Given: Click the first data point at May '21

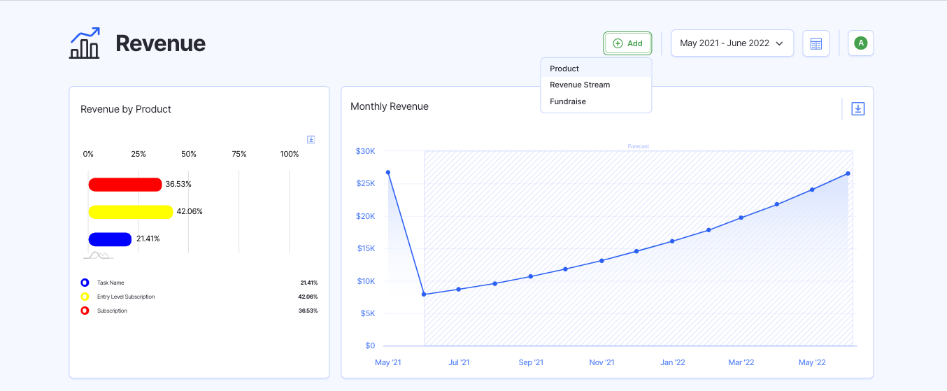Looking at the screenshot, I should click(x=388, y=172).
